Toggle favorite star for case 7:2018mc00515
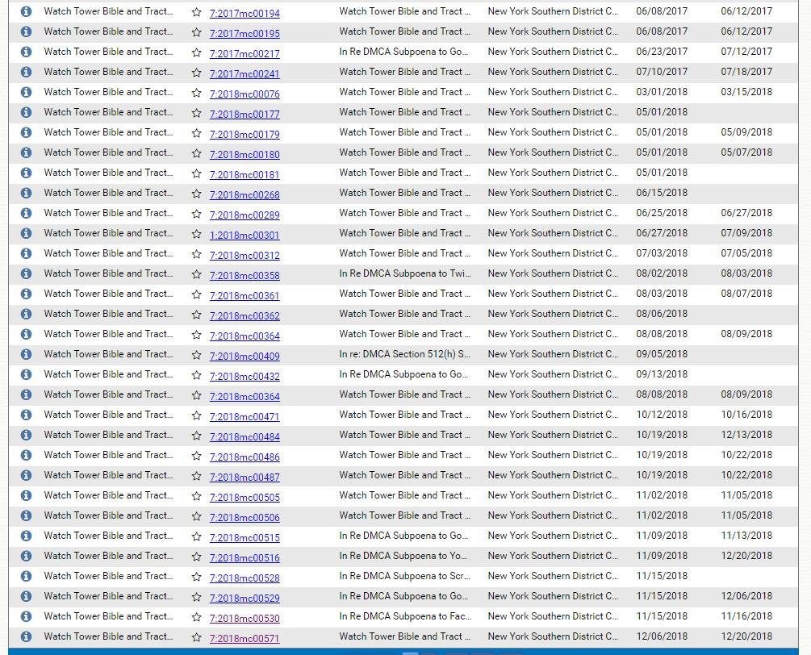The height and width of the screenshot is (655, 811). point(197,536)
